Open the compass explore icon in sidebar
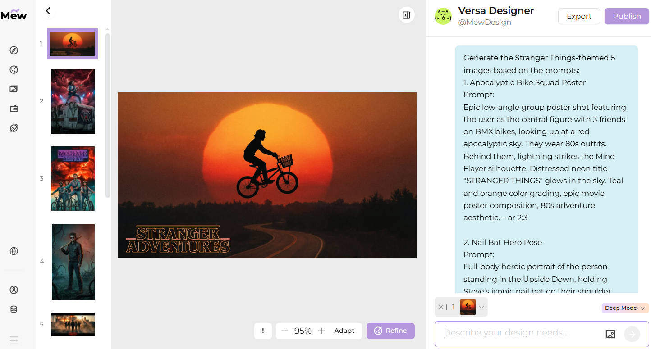Image resolution: width=651 pixels, height=349 pixels. click(14, 50)
